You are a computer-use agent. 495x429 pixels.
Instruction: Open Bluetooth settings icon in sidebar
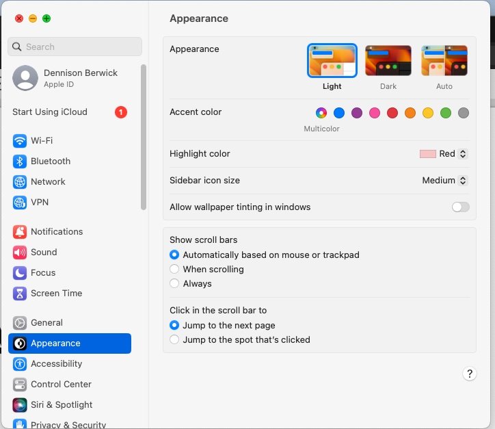(20, 161)
